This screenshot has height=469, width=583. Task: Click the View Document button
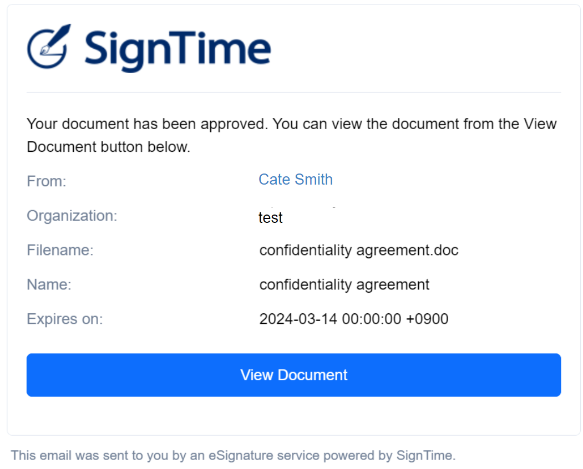tap(294, 375)
